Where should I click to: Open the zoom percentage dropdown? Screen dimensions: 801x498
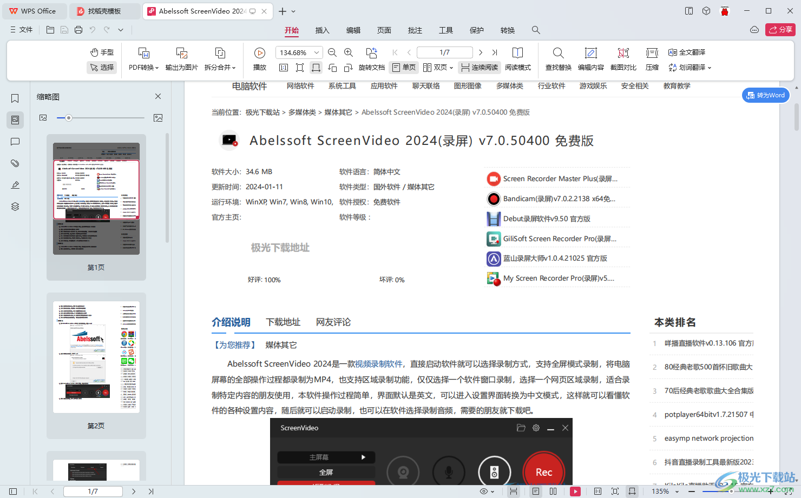tap(317, 52)
